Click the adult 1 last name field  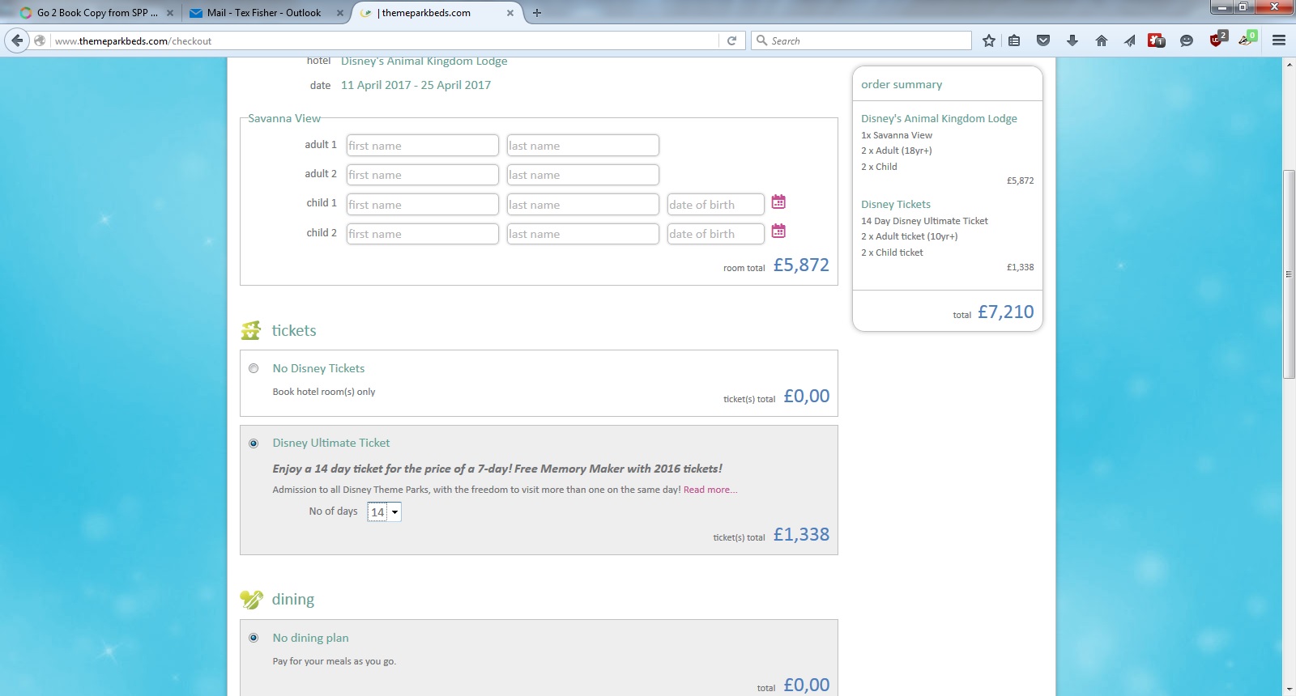(583, 145)
